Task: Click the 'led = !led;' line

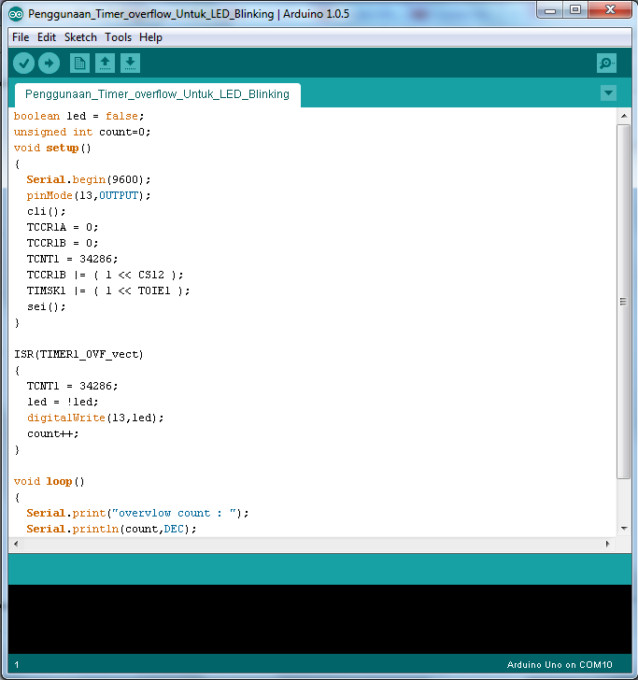Action: [63, 402]
